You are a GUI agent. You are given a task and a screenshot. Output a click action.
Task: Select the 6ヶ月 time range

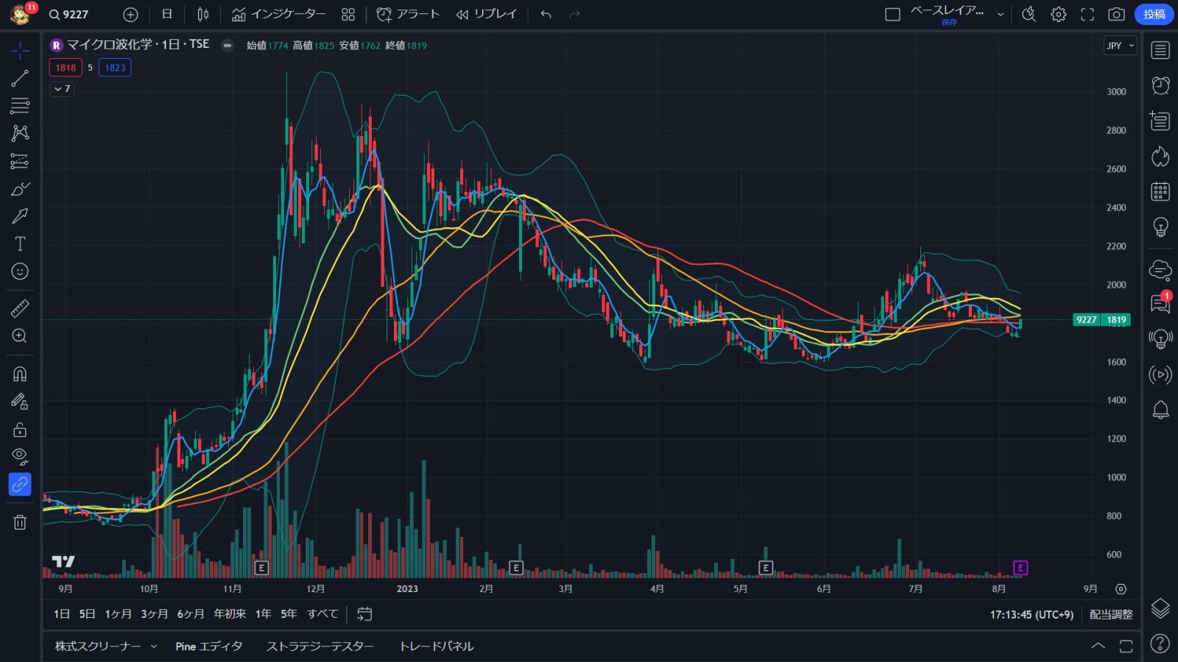[x=191, y=613]
